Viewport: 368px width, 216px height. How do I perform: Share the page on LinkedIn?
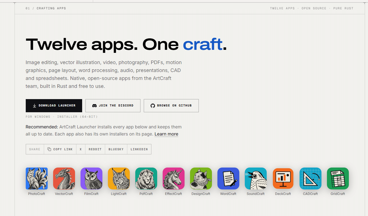(139, 149)
